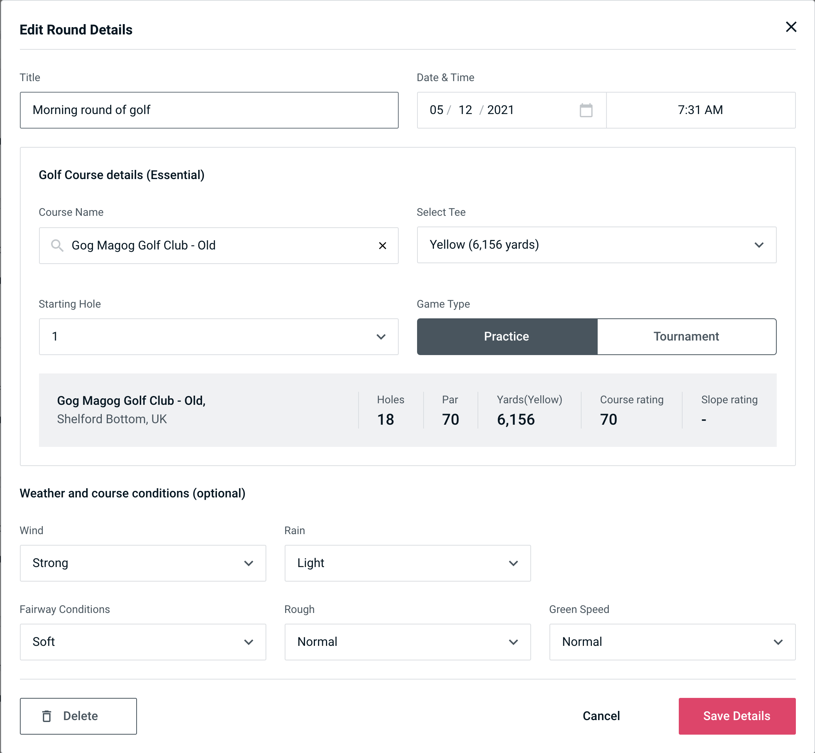Click the delete trash icon button
This screenshot has height=753, width=815.
47,716
